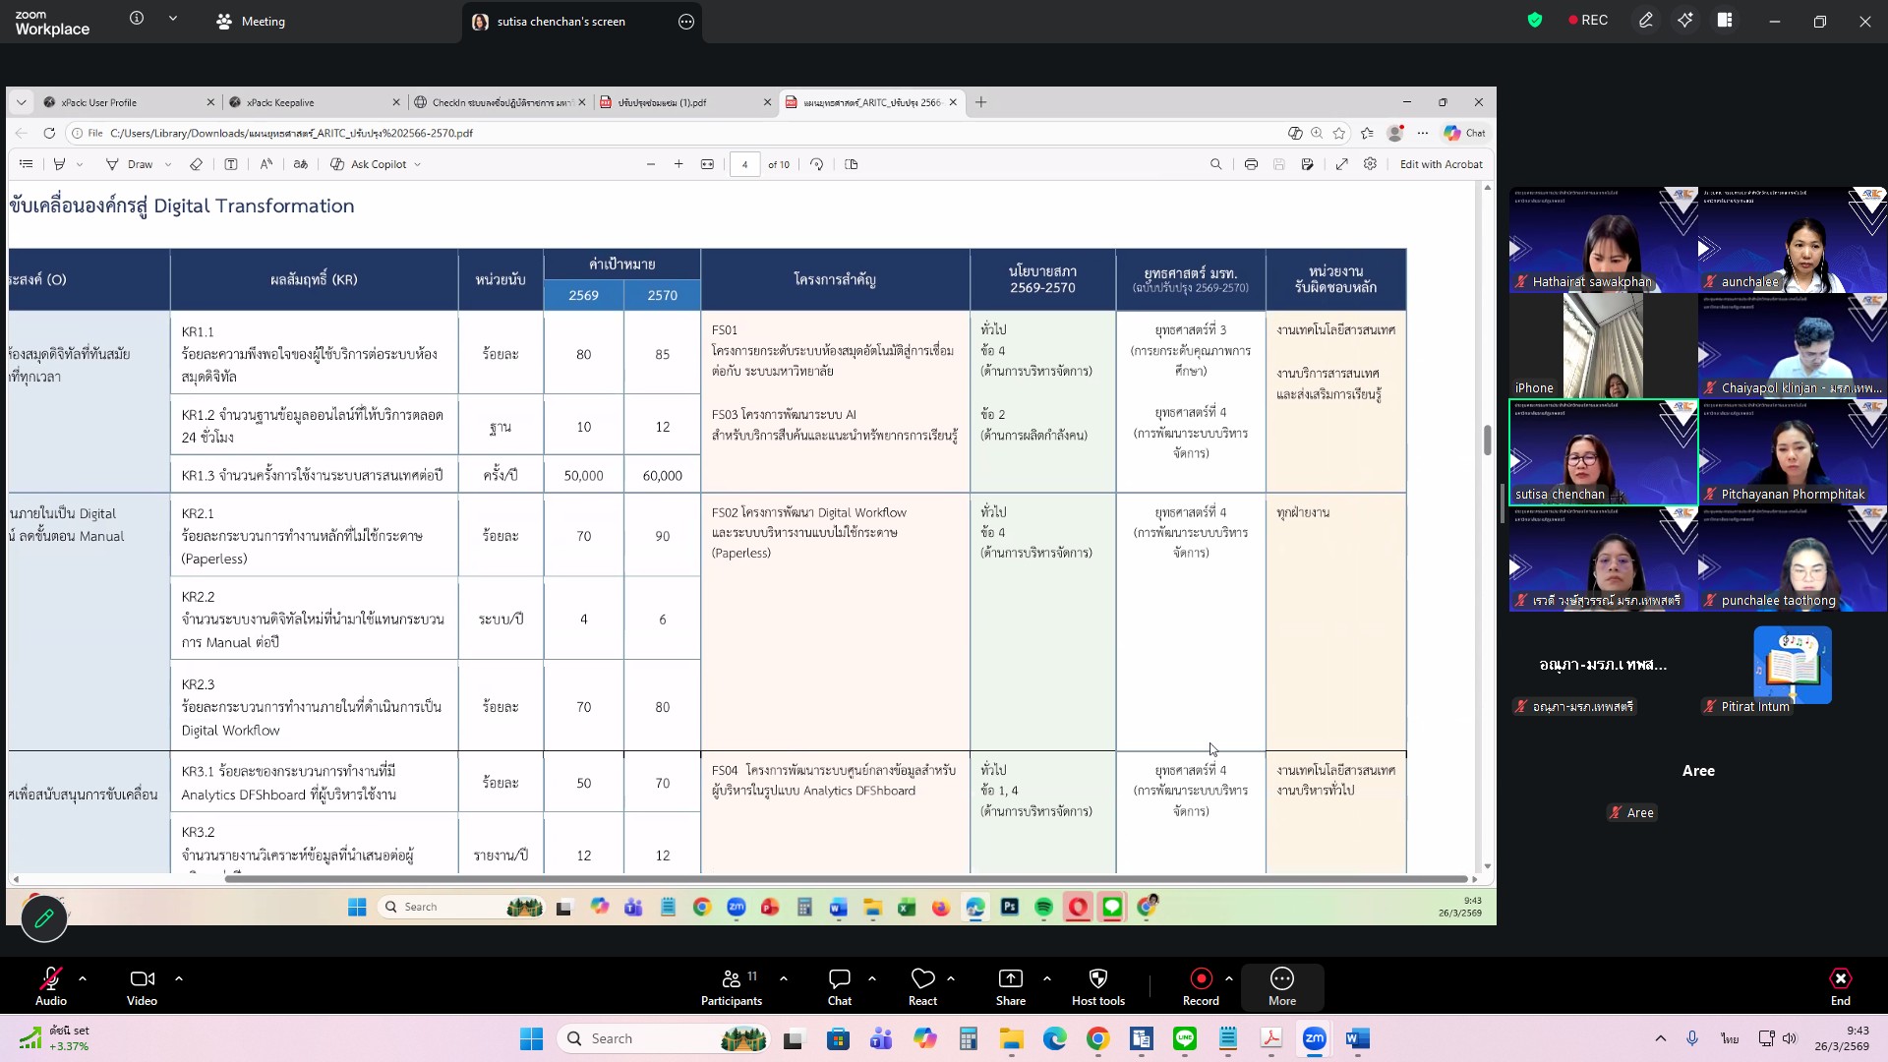
Task: Select sutisa chenchan's screen tab
Action: point(560,22)
